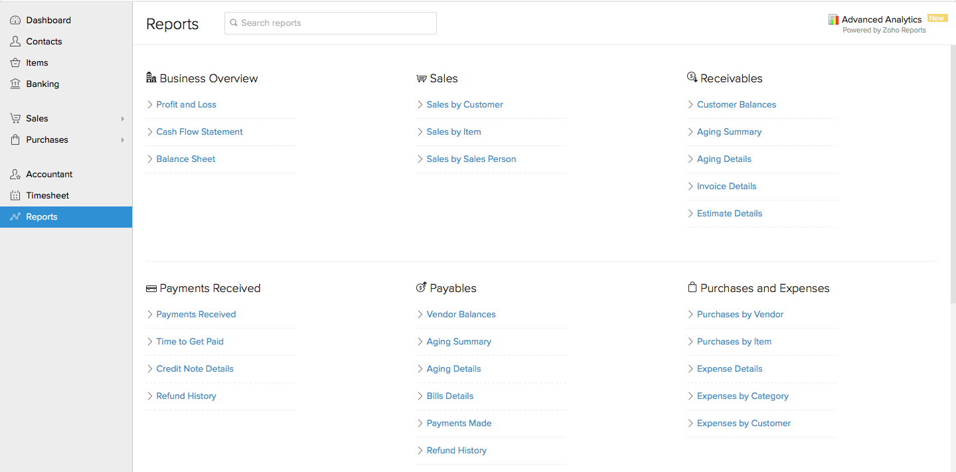Open the Expenses by Category report
This screenshot has width=956, height=472.
point(743,396)
